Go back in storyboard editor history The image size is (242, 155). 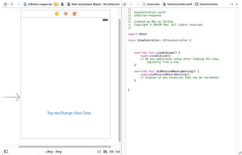pyautogui.click(x=12, y=5)
